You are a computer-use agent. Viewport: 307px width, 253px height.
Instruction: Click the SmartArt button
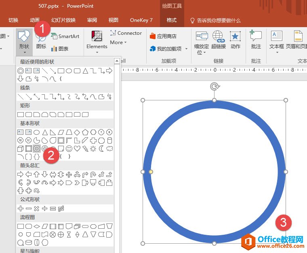(x=65, y=36)
